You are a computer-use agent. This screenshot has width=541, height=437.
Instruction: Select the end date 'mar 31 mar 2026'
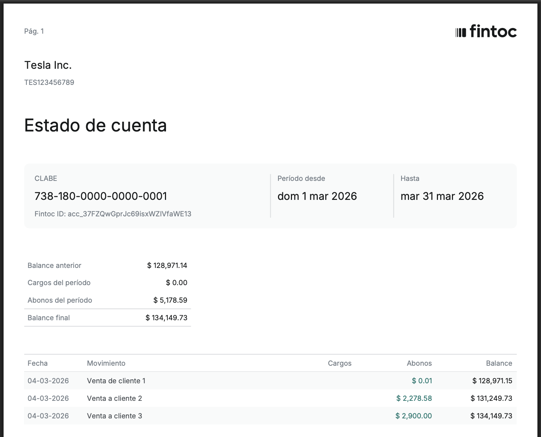[x=442, y=196]
